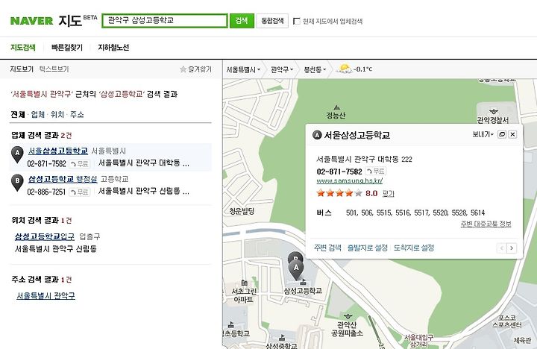Open the 서울특별시 dropdown
This screenshot has height=349, width=537.
(243, 69)
